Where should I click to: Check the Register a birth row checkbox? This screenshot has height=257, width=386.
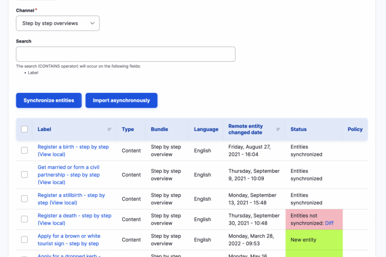(x=24, y=151)
